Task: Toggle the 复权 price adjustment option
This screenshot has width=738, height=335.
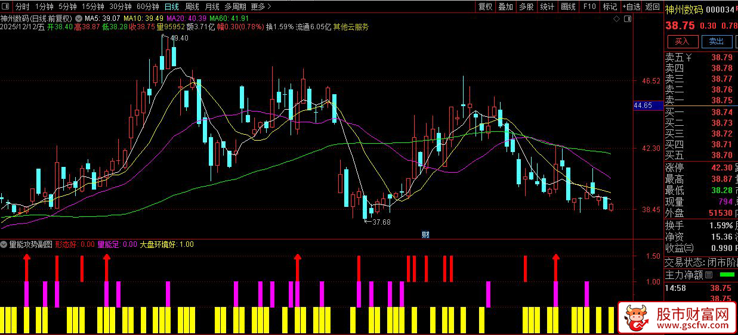Action: click(x=485, y=7)
